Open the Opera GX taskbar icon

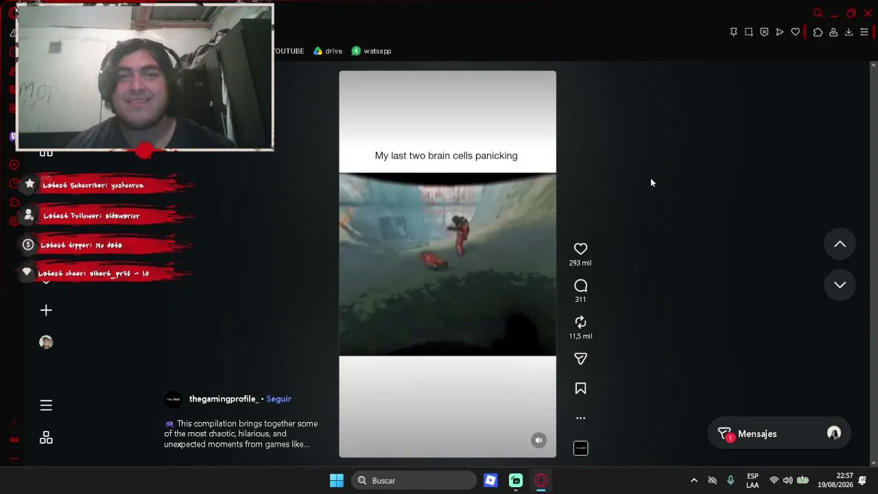[x=541, y=480]
